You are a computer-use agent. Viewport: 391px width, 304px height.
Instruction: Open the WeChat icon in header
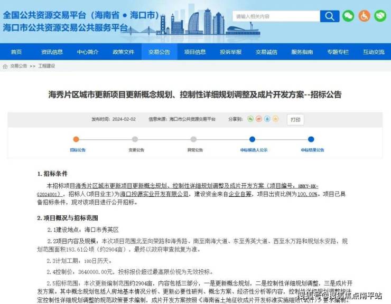pyautogui.click(x=348, y=16)
